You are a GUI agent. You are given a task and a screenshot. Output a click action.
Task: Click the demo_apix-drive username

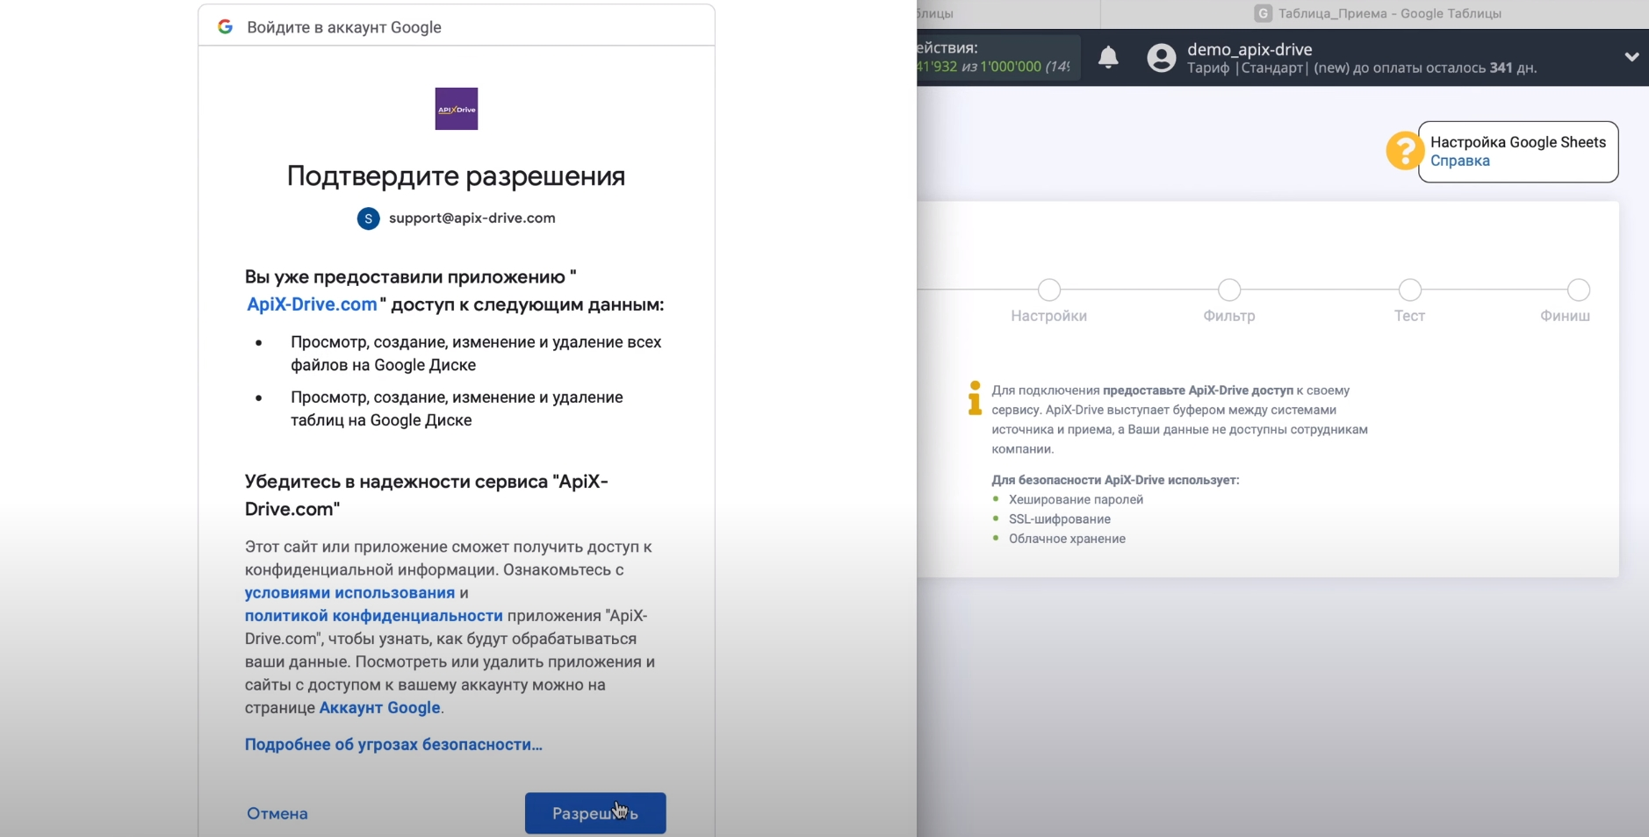coord(1249,49)
